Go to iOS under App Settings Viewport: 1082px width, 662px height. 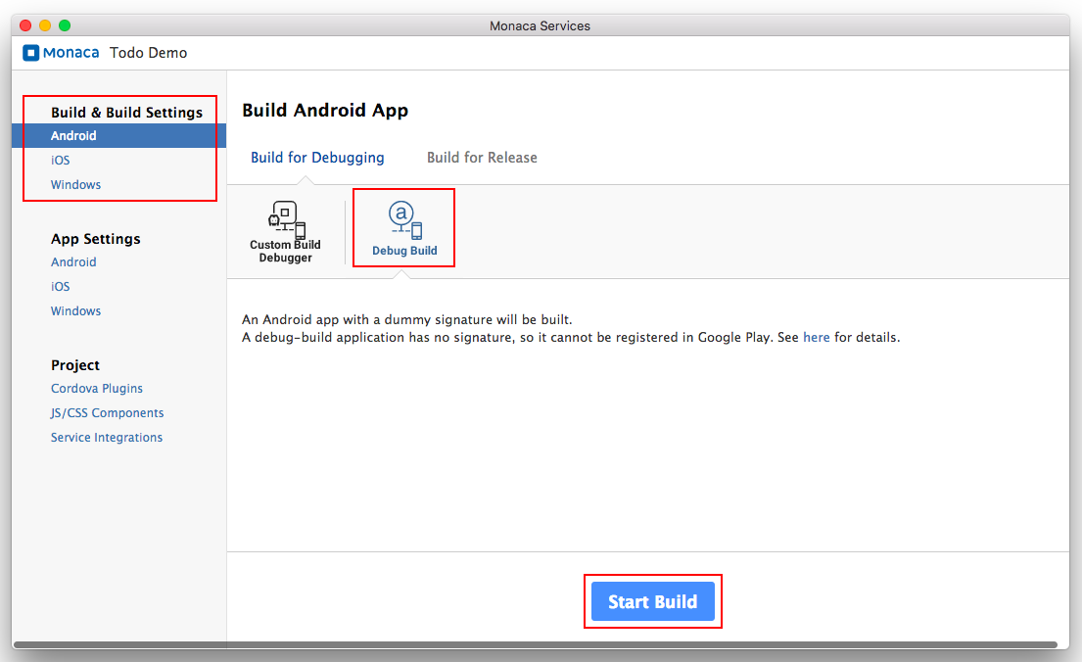[x=61, y=287]
